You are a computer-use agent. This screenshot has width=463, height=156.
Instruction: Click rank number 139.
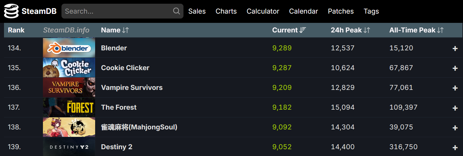(x=15, y=147)
